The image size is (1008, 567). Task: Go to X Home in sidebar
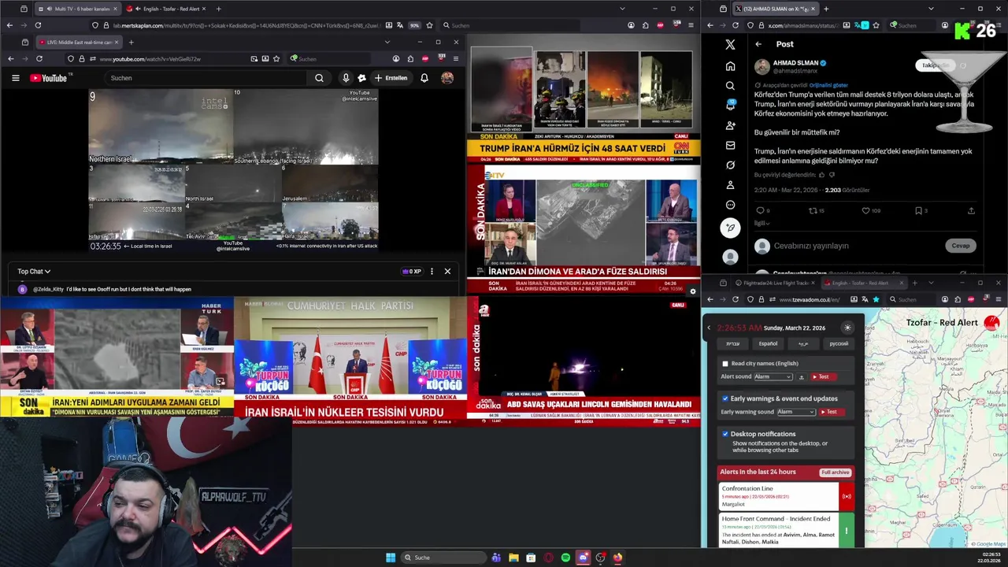click(730, 65)
